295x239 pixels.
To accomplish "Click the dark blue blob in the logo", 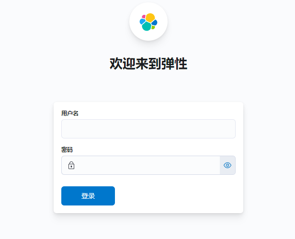I will tap(155, 23).
